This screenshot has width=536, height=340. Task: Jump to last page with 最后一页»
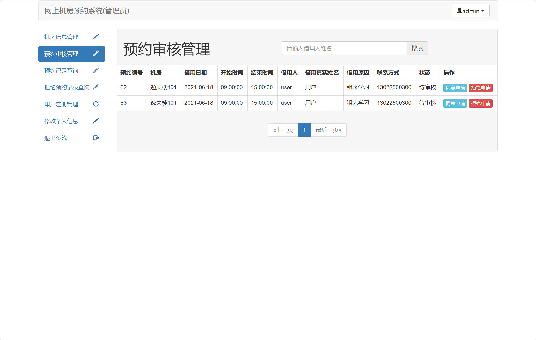(328, 130)
